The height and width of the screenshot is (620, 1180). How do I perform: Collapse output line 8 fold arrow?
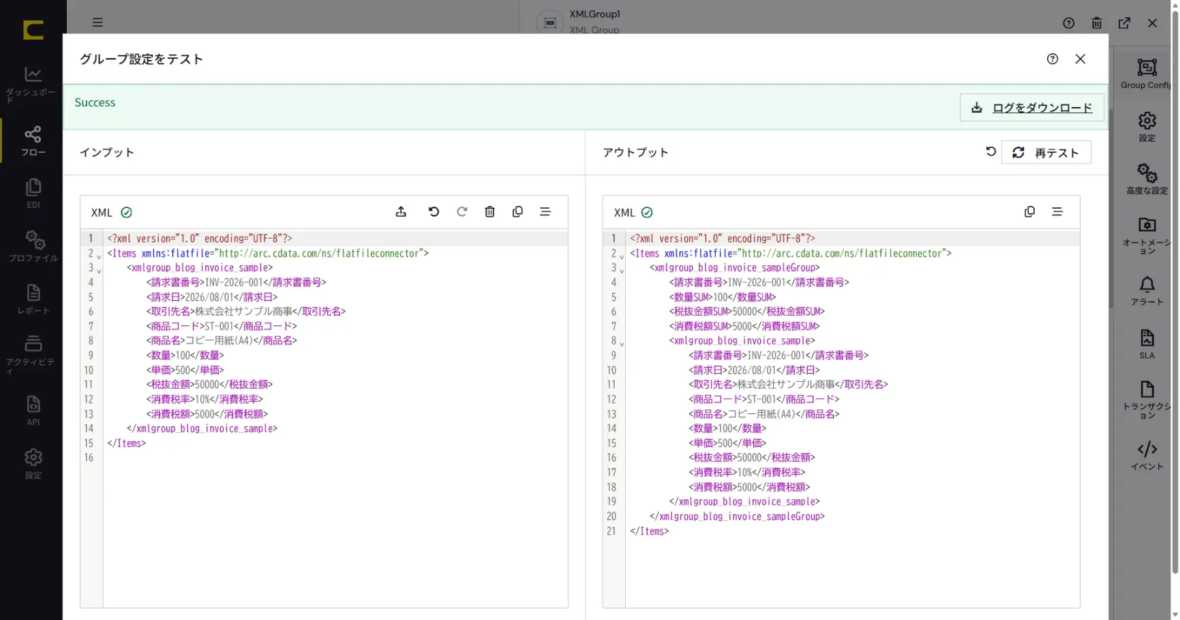coord(622,344)
